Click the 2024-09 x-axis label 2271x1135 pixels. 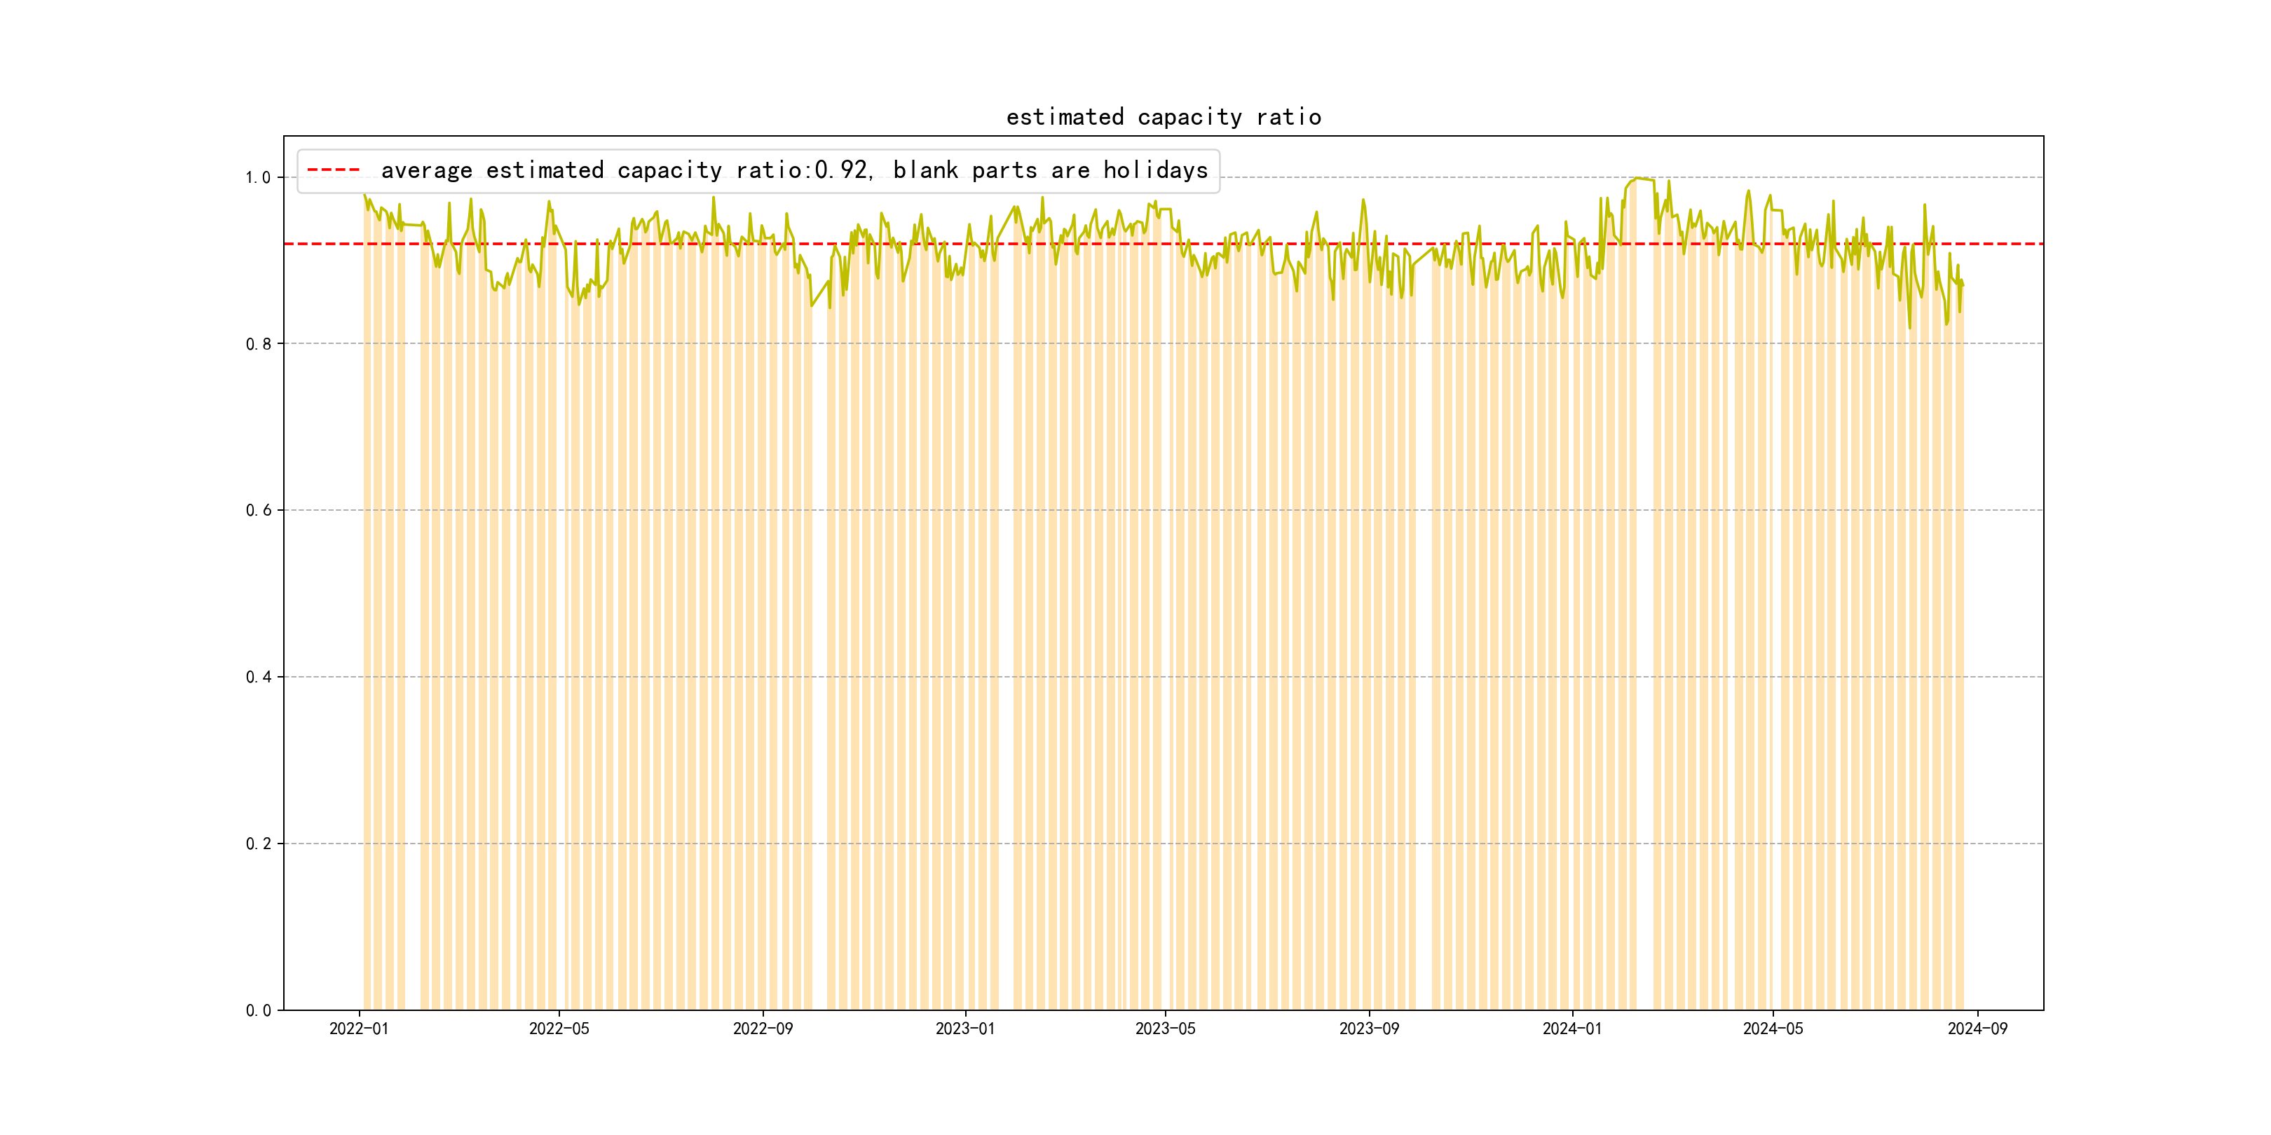[x=1977, y=1029]
